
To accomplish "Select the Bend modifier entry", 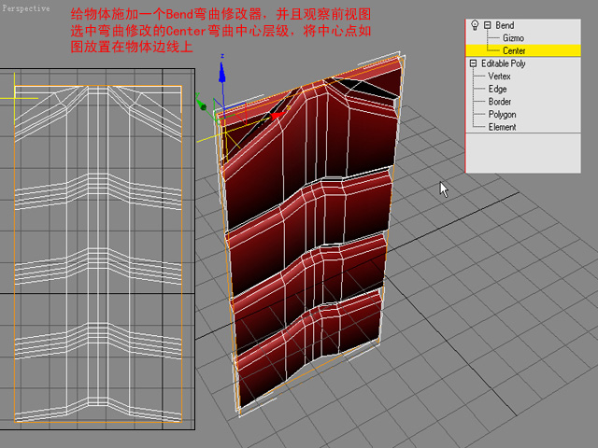I will tap(505, 25).
